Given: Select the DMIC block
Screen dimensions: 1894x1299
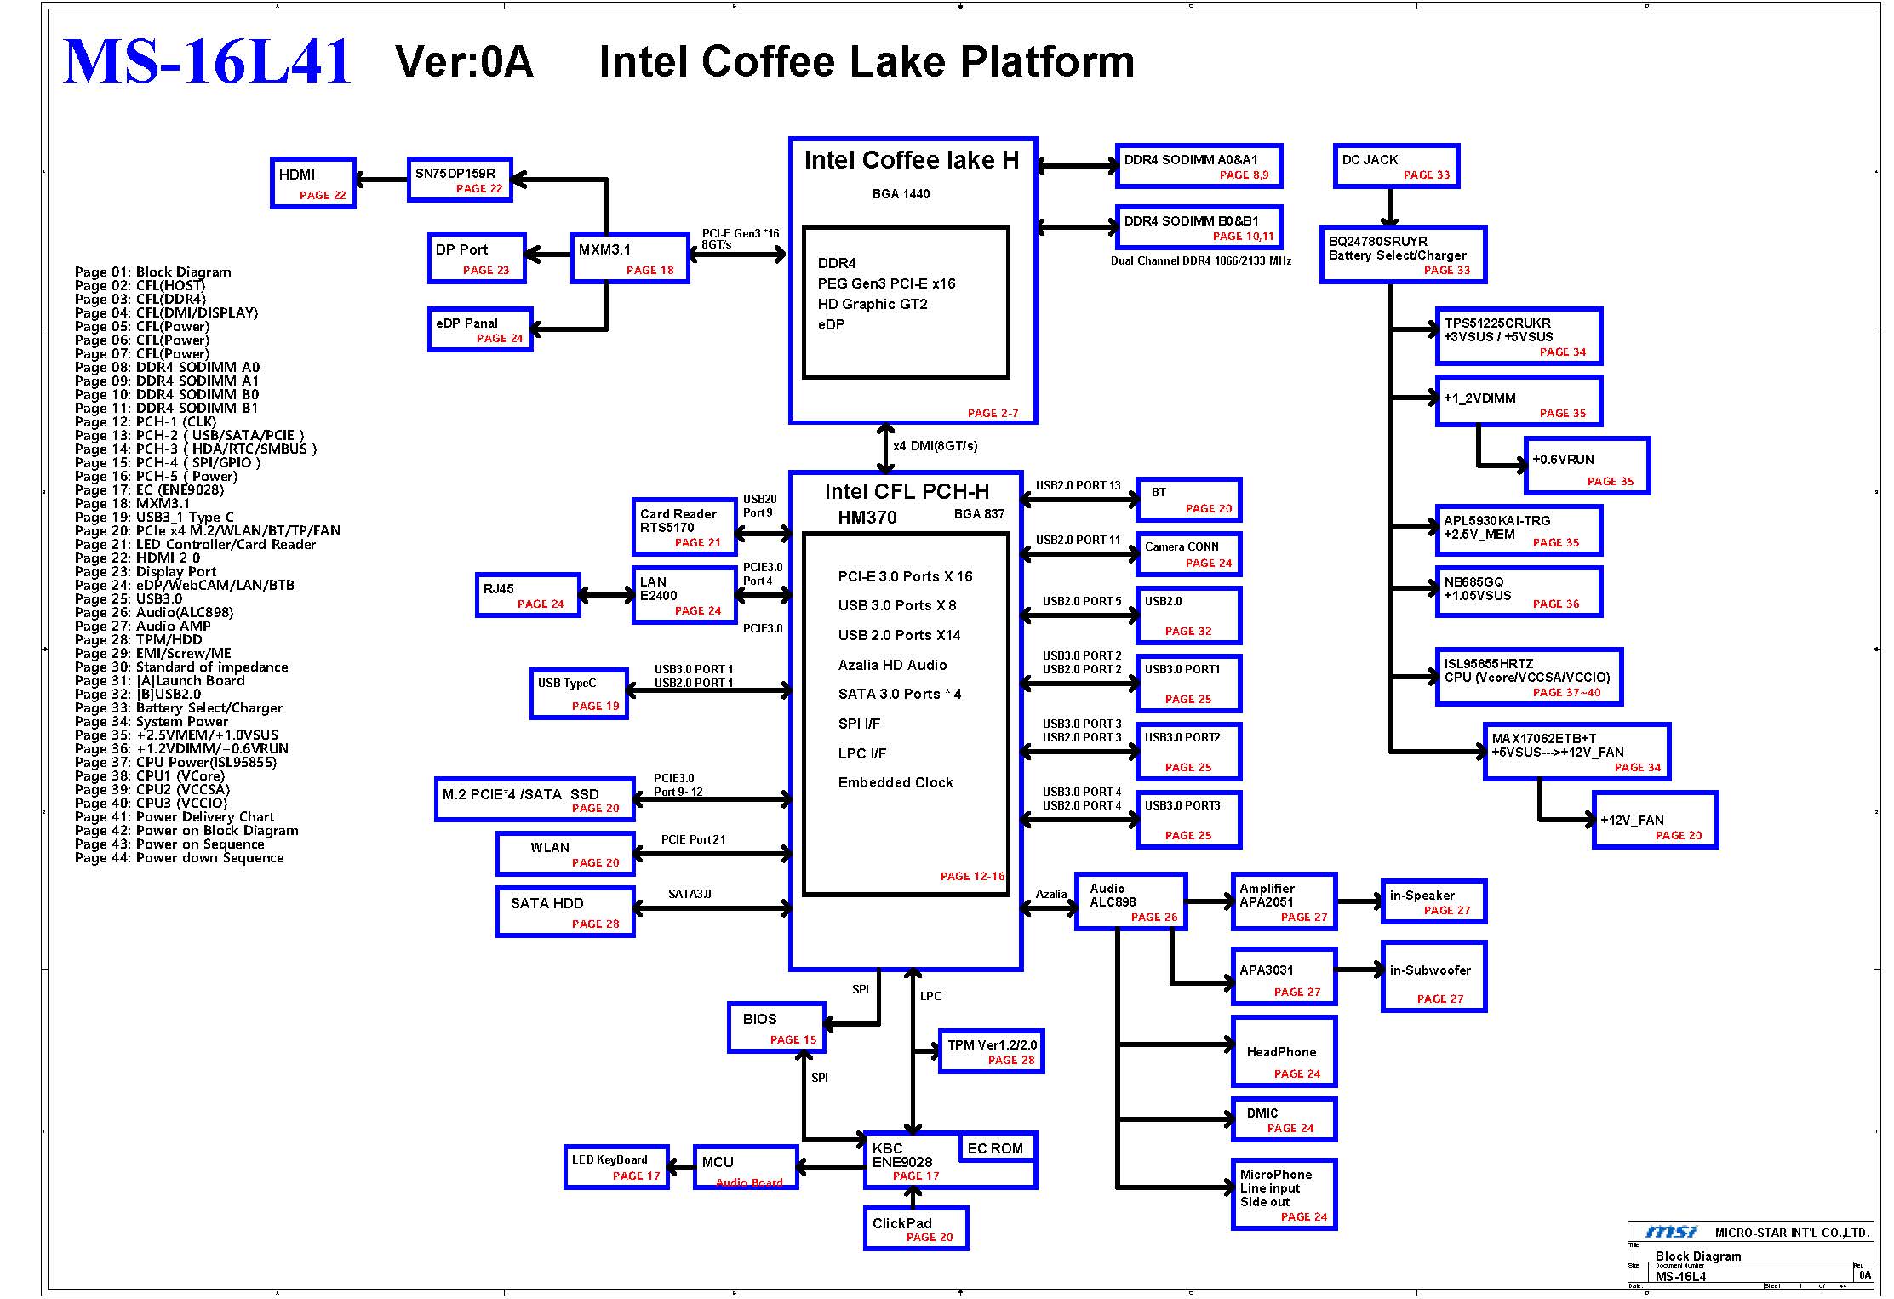Looking at the screenshot, I should 1285,1119.
